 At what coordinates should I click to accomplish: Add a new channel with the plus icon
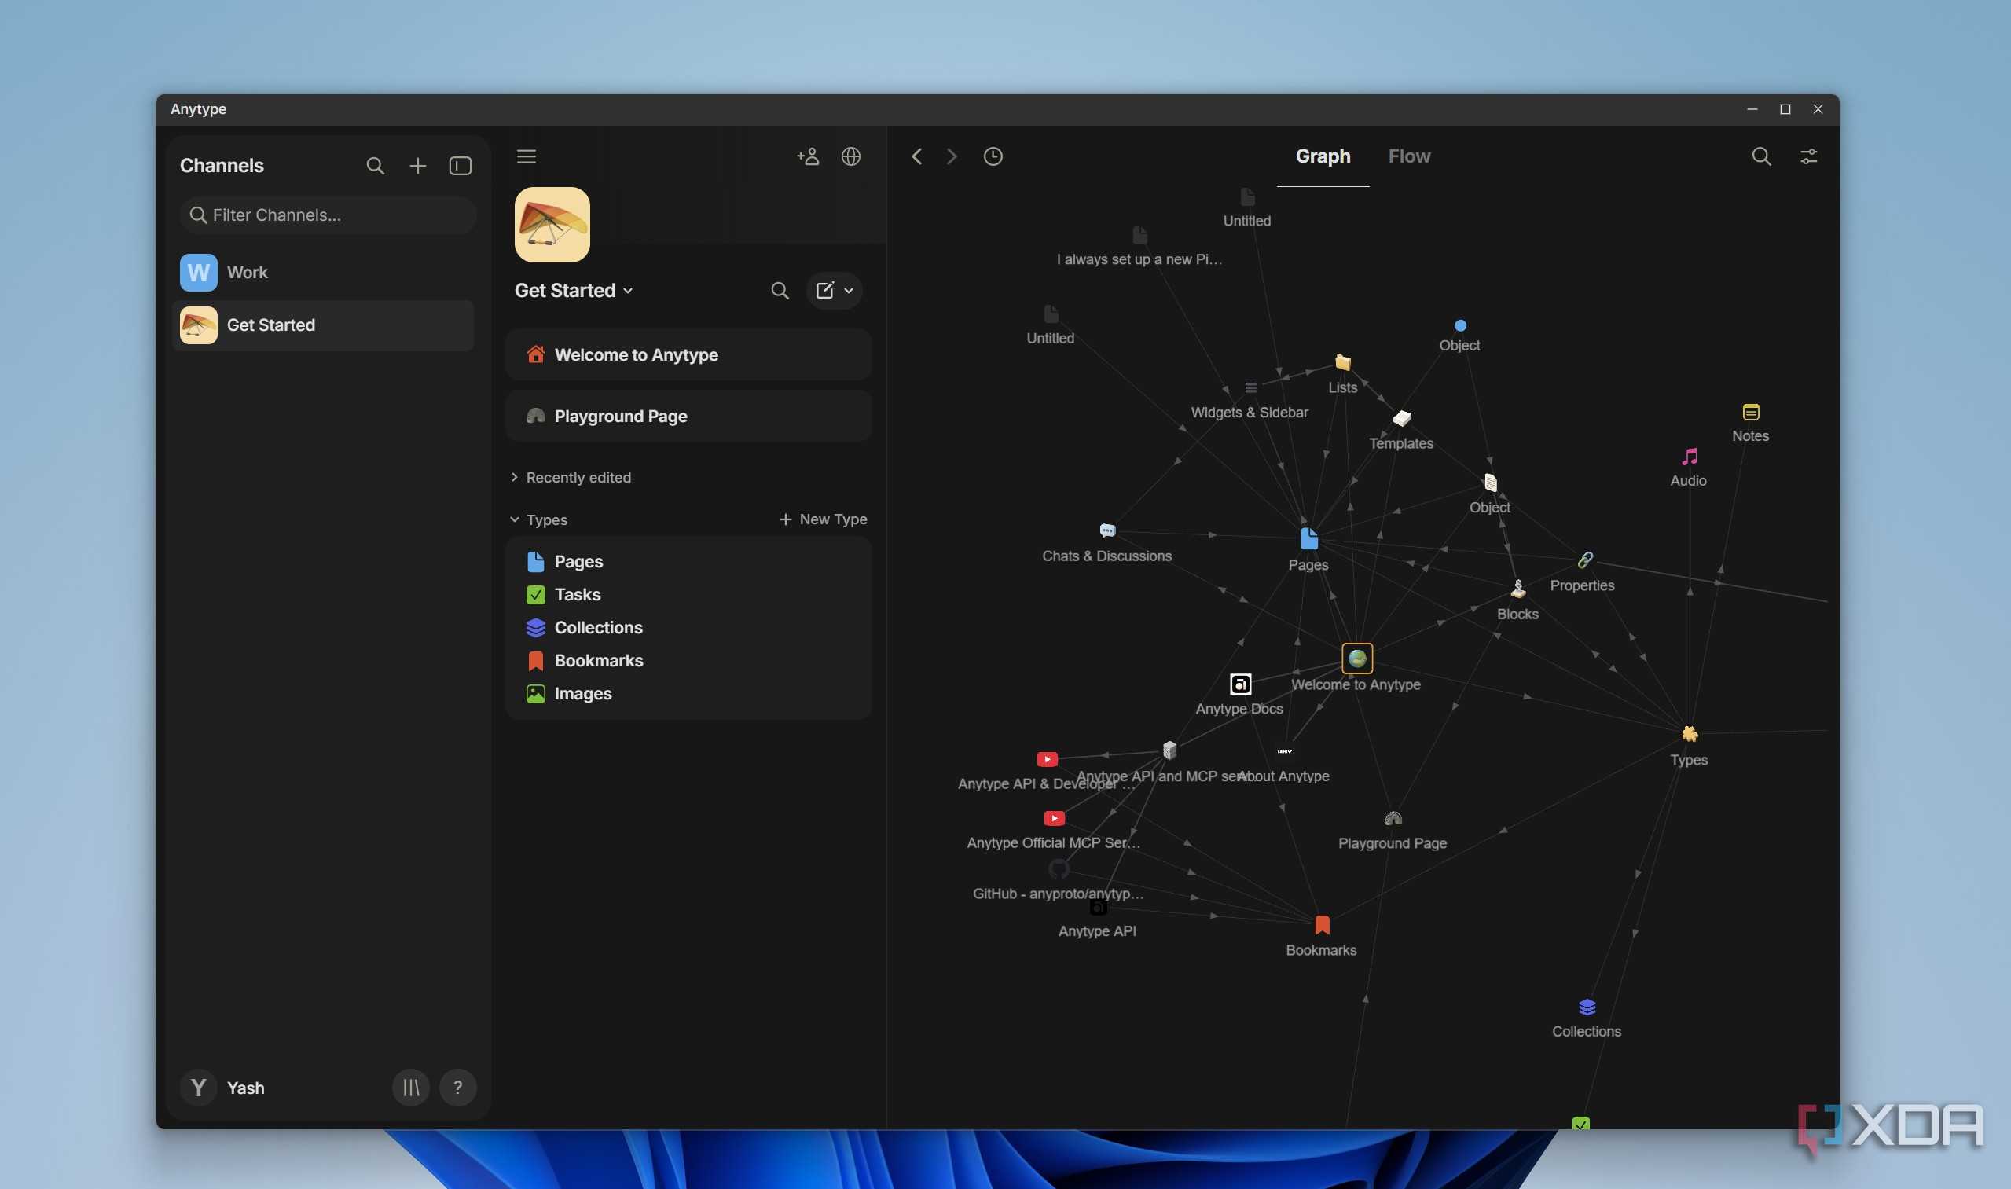click(x=417, y=166)
